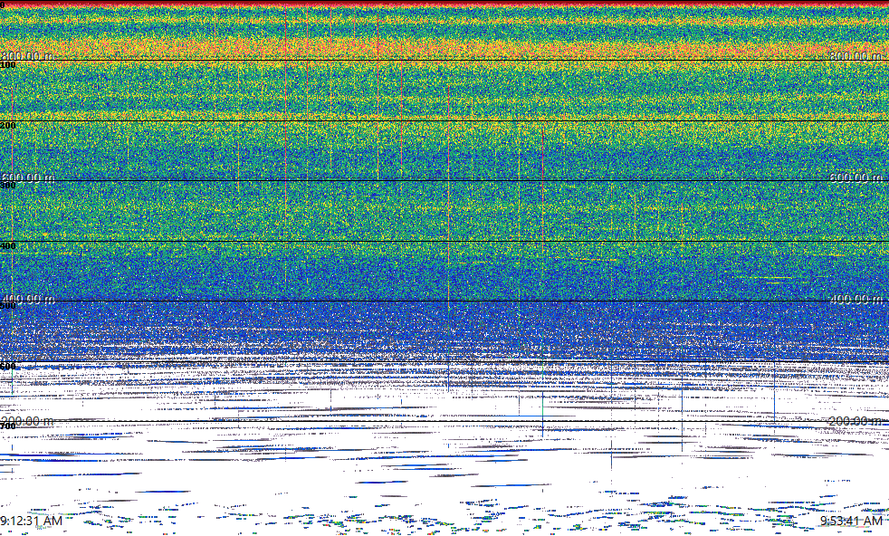Select the bold 200 depth scale label
Image resolution: width=889 pixels, height=536 pixels.
(8, 125)
